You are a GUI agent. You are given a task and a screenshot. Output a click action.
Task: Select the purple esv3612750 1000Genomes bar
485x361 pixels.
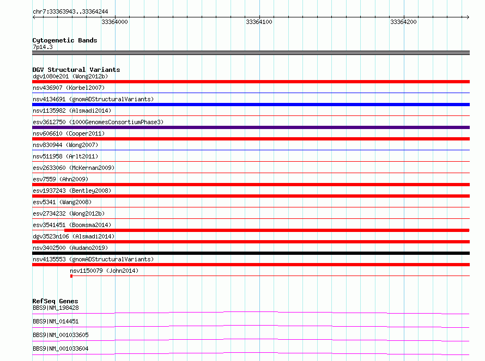click(251, 127)
